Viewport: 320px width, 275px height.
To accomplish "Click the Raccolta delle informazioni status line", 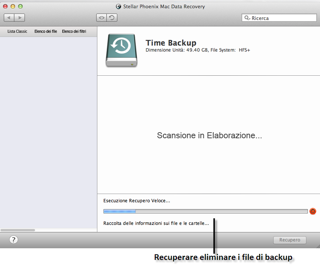I will click(156, 223).
